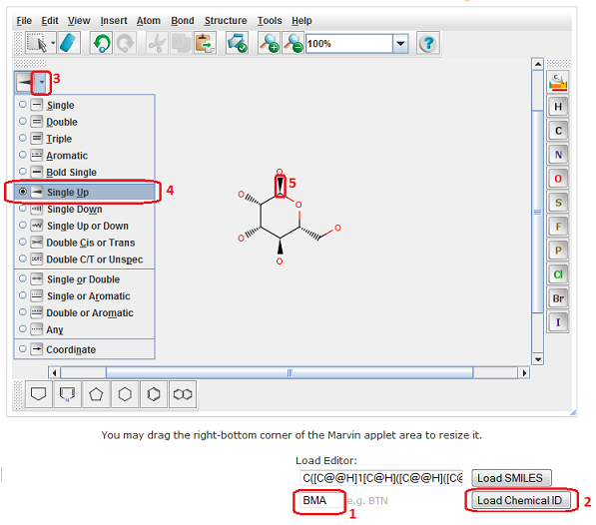Select the H atom button

pyautogui.click(x=558, y=107)
